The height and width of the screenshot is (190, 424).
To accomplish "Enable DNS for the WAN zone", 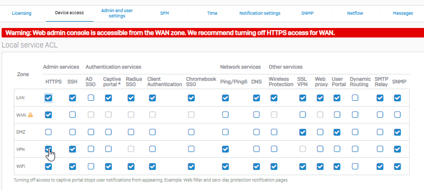I will [x=256, y=115].
